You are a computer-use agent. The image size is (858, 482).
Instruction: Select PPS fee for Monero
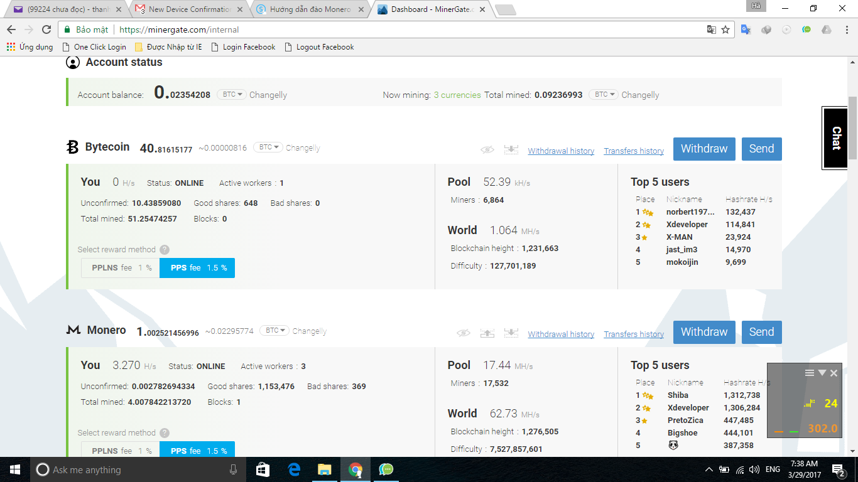pos(197,451)
